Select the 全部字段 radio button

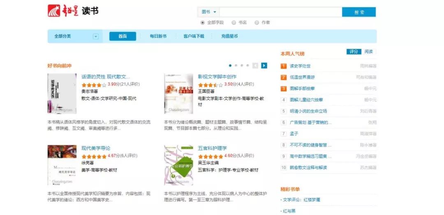click(x=202, y=23)
